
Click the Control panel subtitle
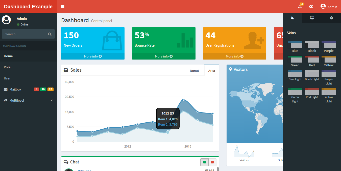[x=102, y=21]
